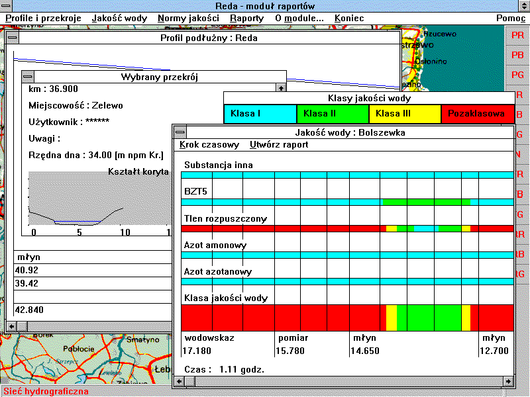Click the Substancja inna row label
The width and height of the screenshot is (530, 397).
pos(219,165)
